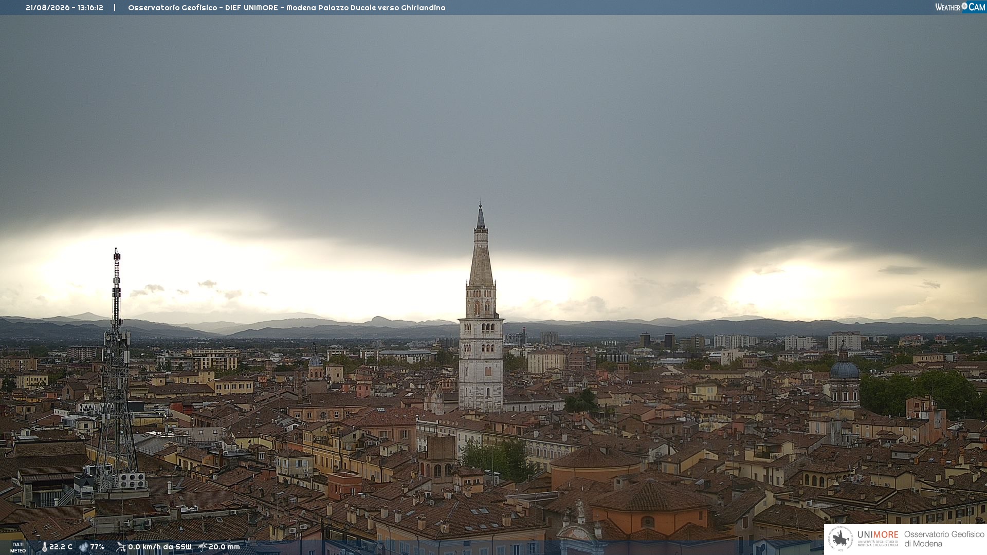Screen dimensions: 987x555
Task: Click the rain umbrella icon
Action: pyautogui.click(x=203, y=547)
